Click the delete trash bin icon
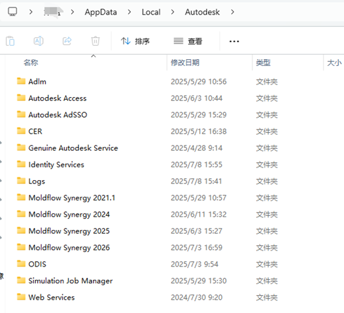This screenshot has width=344, height=313. [96, 41]
